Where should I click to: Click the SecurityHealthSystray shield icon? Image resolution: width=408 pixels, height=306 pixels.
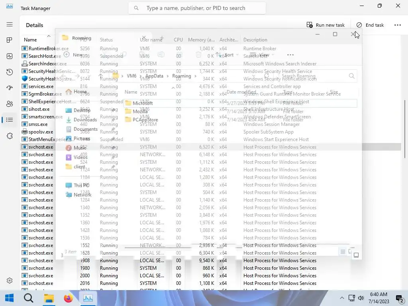tap(24, 78)
